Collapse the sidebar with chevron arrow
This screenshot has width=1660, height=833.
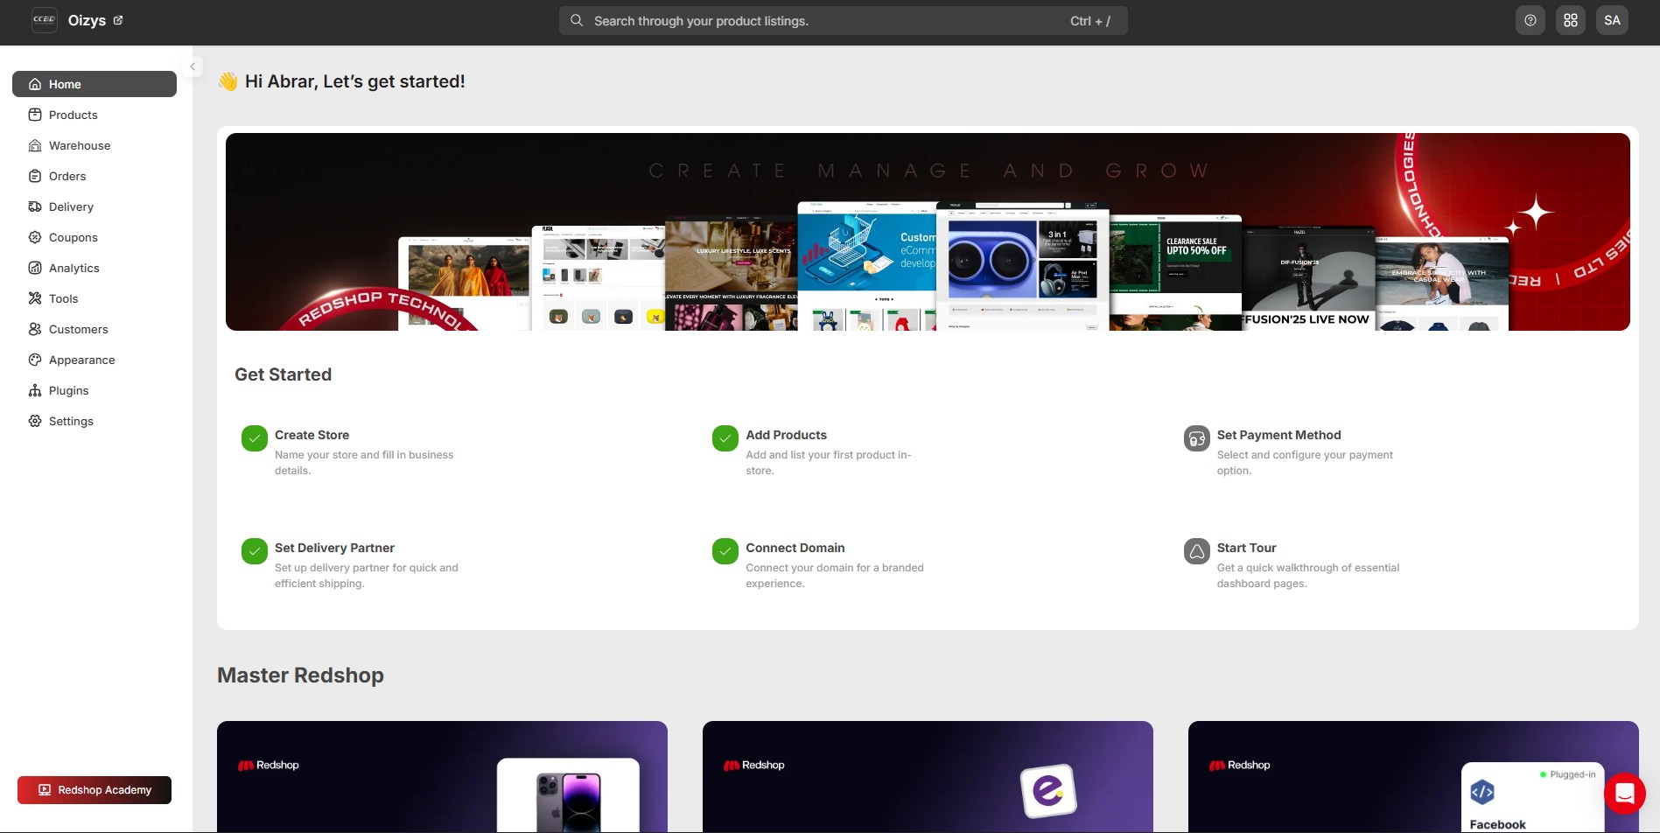193,66
